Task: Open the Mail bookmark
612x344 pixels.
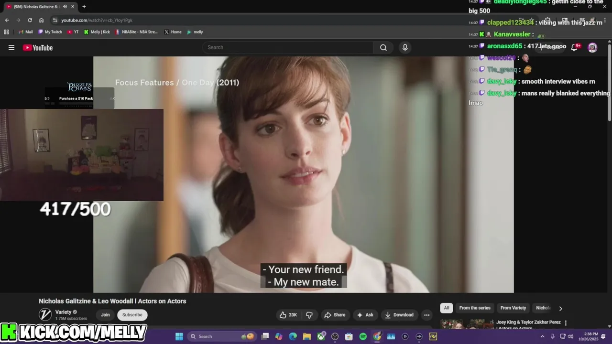Action: pyautogui.click(x=25, y=32)
